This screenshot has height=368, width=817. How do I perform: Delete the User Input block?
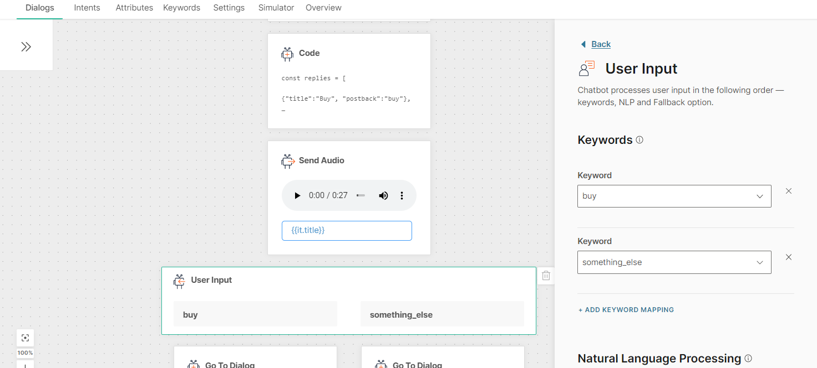pos(546,276)
